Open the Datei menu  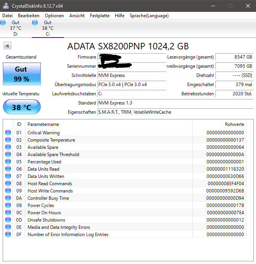(7, 16)
